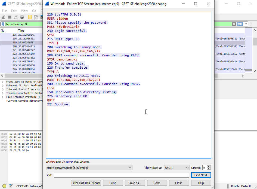Screen dimensions: 257x189
Task: Select packet row number 223
Action: (21, 58)
